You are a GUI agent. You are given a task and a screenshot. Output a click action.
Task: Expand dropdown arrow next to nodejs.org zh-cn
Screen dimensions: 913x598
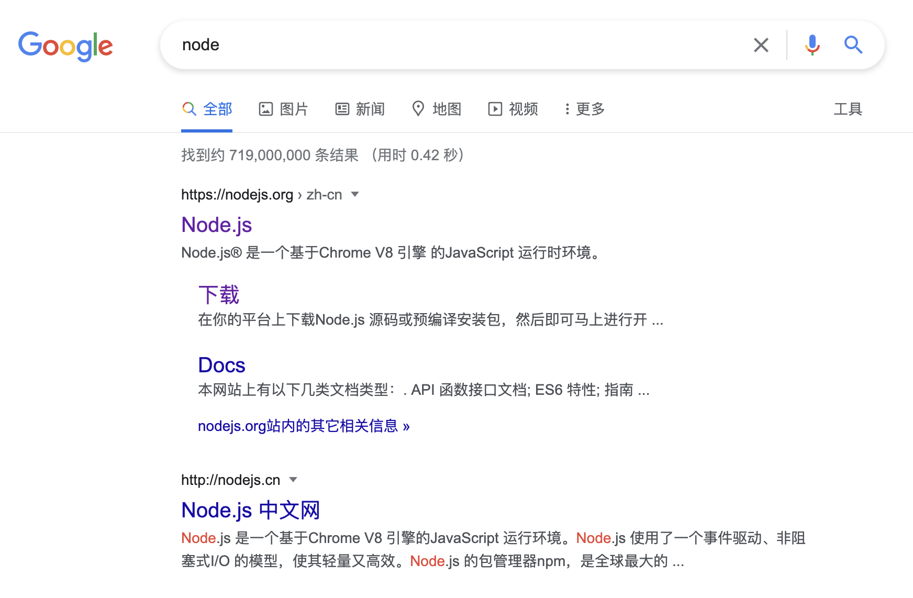pyautogui.click(x=355, y=194)
